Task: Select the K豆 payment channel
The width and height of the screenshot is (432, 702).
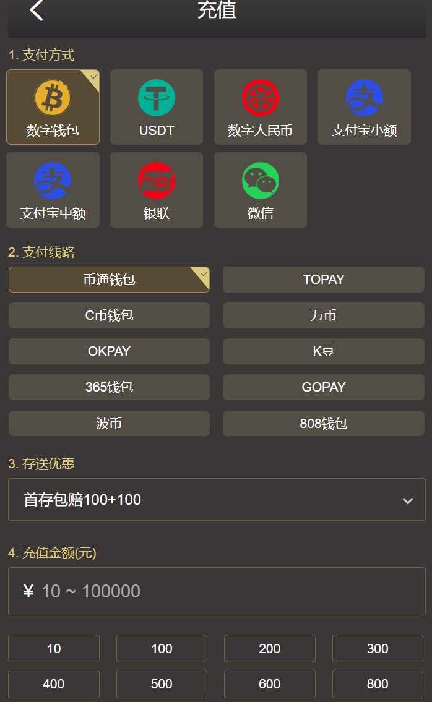Action: (323, 351)
